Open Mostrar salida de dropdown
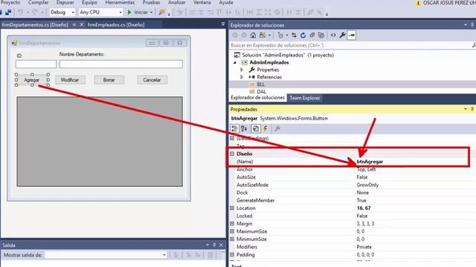 pyautogui.click(x=164, y=255)
